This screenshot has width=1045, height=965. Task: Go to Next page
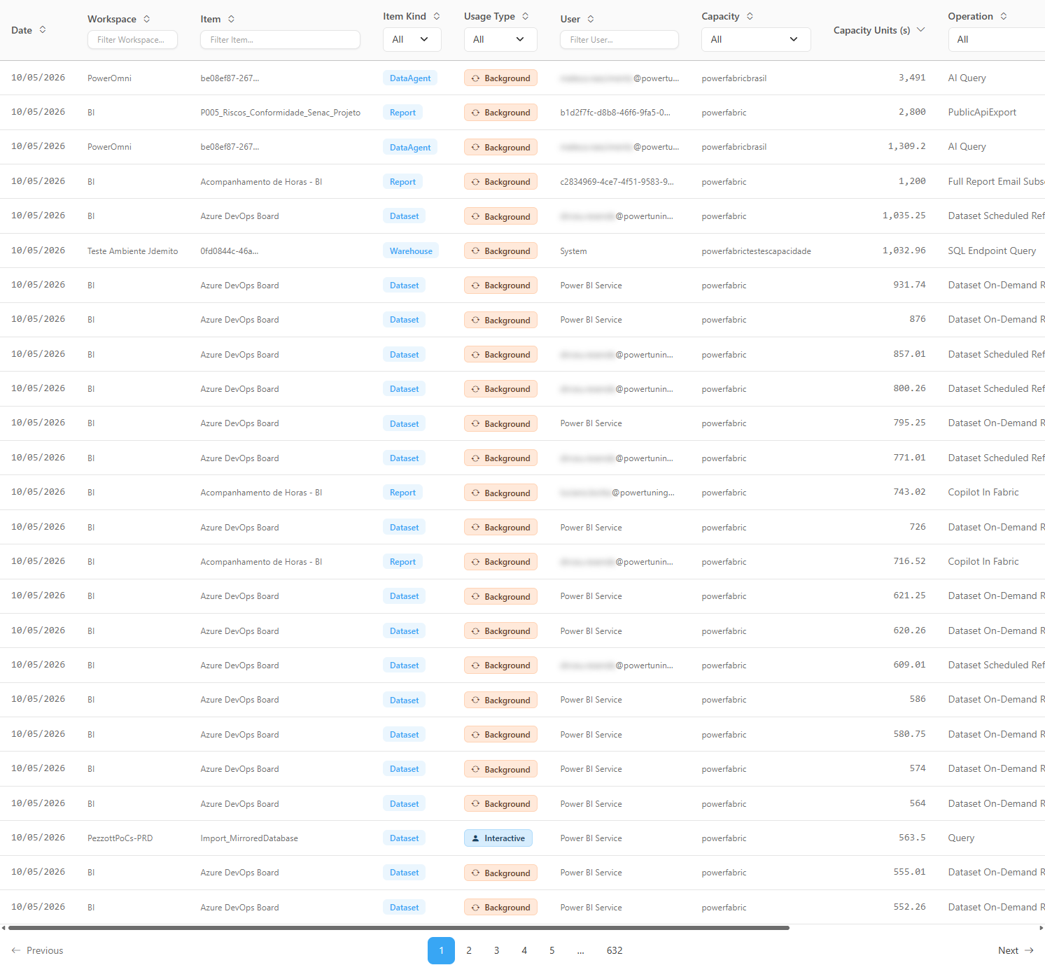point(1016,950)
